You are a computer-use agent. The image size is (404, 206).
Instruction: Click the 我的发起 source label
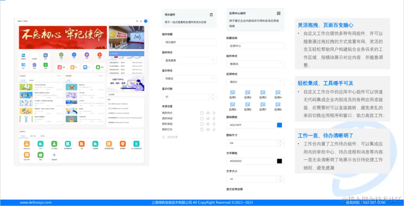point(167,124)
